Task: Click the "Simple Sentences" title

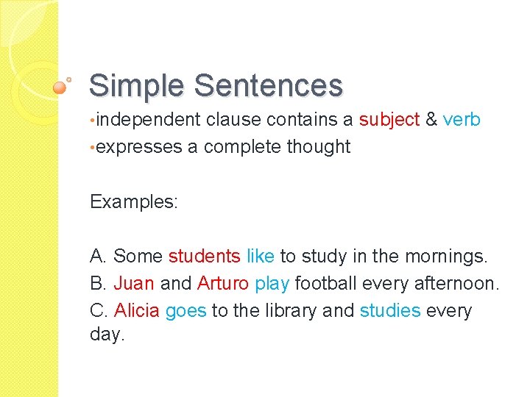Action: pyautogui.click(x=216, y=85)
